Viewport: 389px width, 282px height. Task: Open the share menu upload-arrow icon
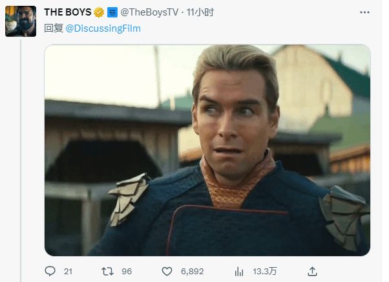pyautogui.click(x=312, y=271)
